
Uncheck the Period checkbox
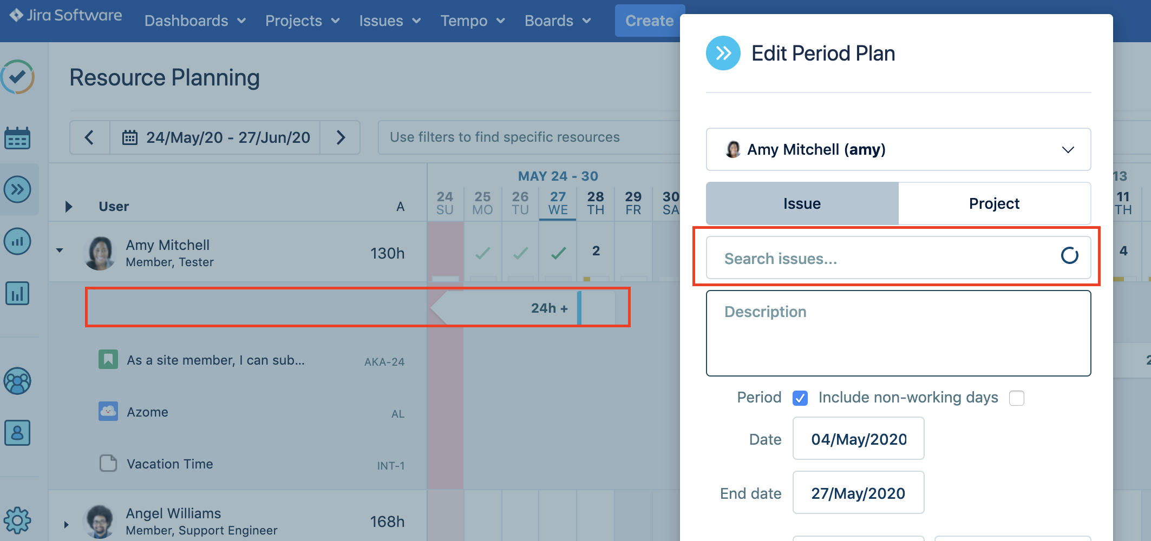click(x=800, y=398)
